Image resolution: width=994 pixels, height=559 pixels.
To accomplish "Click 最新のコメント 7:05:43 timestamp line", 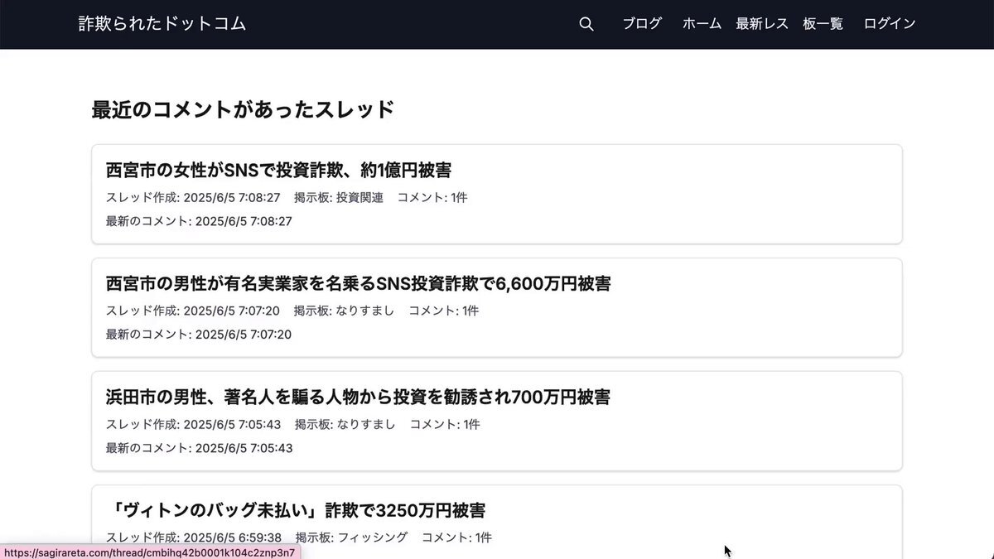I will (199, 448).
